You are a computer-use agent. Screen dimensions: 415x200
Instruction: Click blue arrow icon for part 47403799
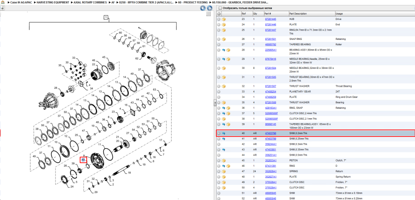point(224,139)
